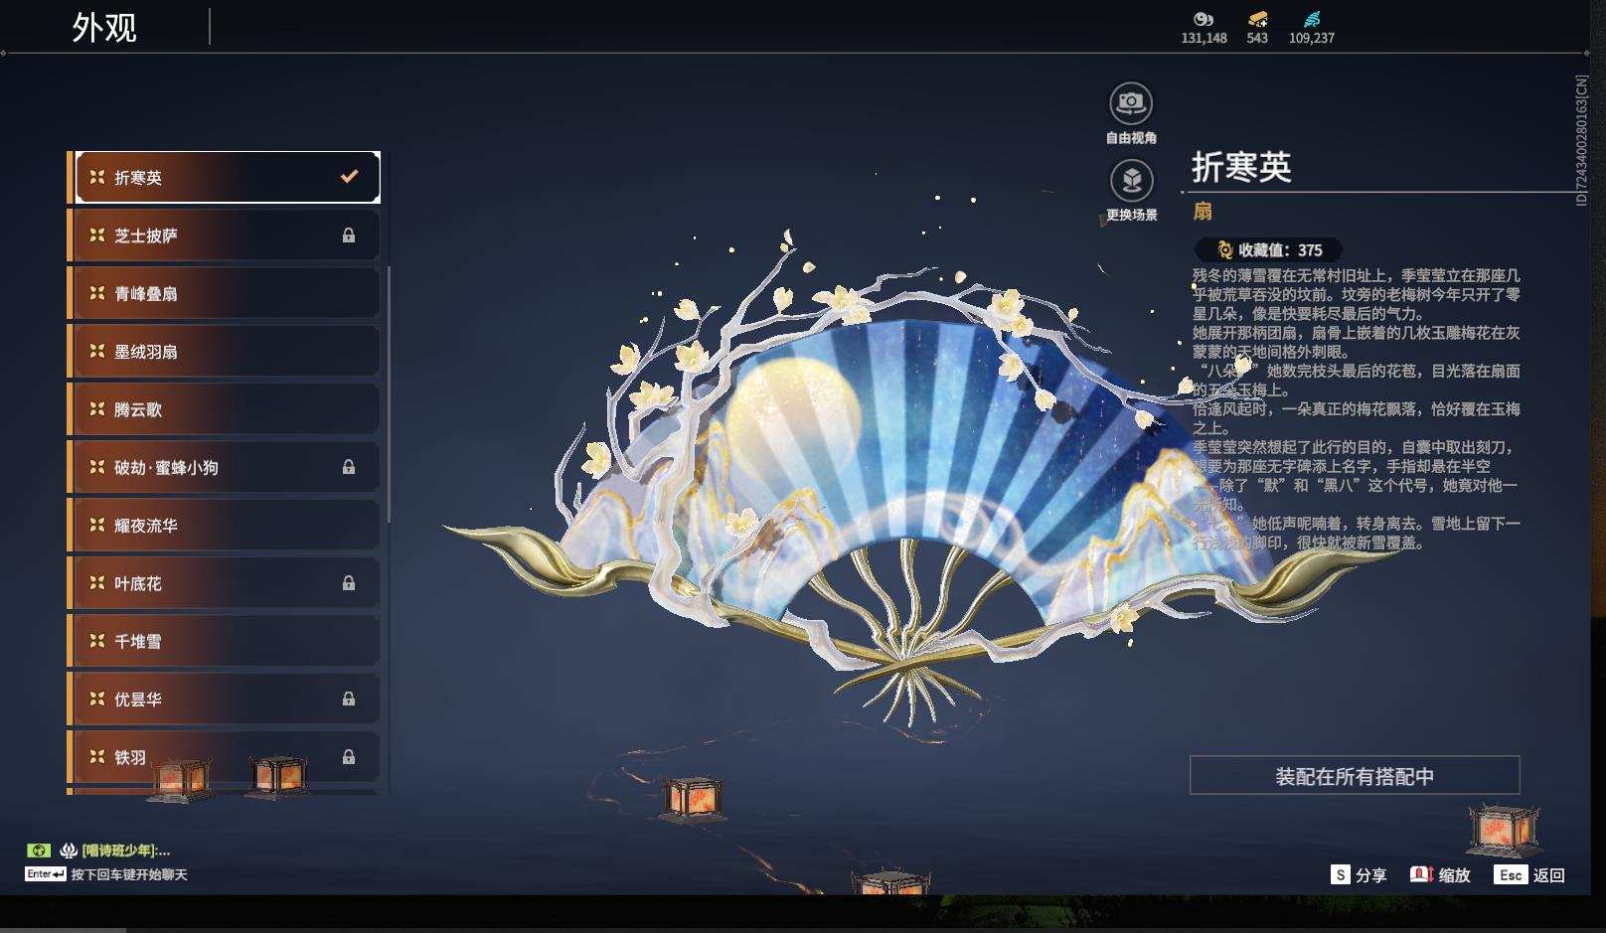Click 分享 to share the skin
This screenshot has height=933, width=1606.
point(1370,875)
